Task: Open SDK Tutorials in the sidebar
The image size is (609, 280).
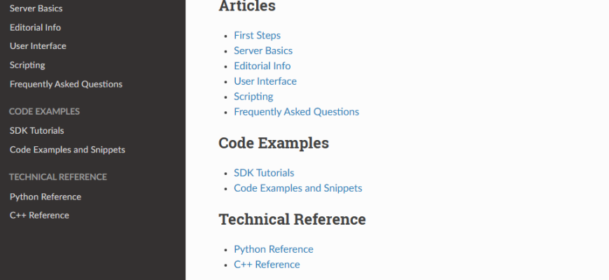Action: click(36, 130)
